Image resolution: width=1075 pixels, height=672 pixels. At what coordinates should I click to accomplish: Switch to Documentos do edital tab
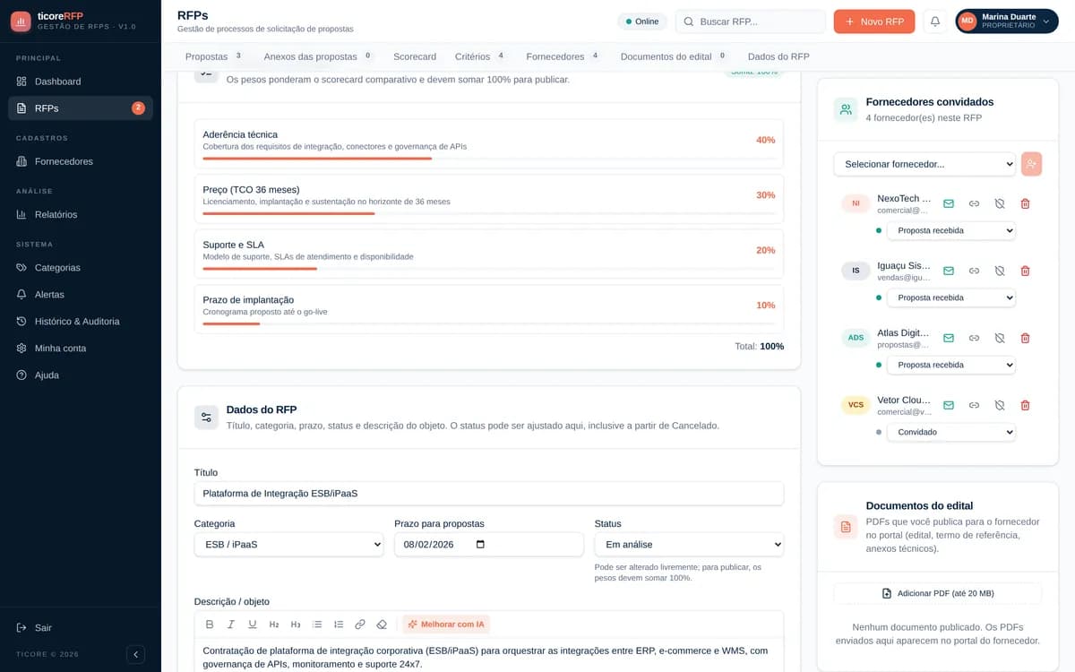[x=674, y=56]
